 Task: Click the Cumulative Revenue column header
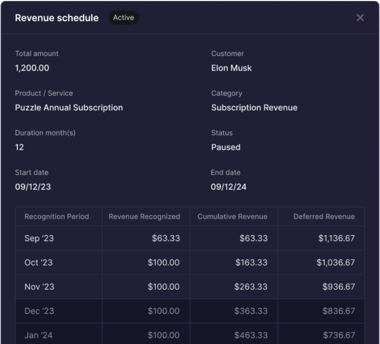232,217
